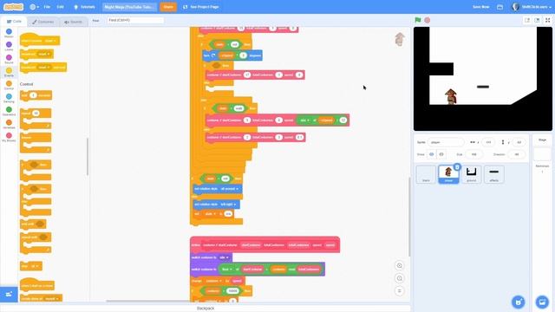The height and width of the screenshot is (312, 555).
Task: Click the orange Share button
Action: click(168, 7)
